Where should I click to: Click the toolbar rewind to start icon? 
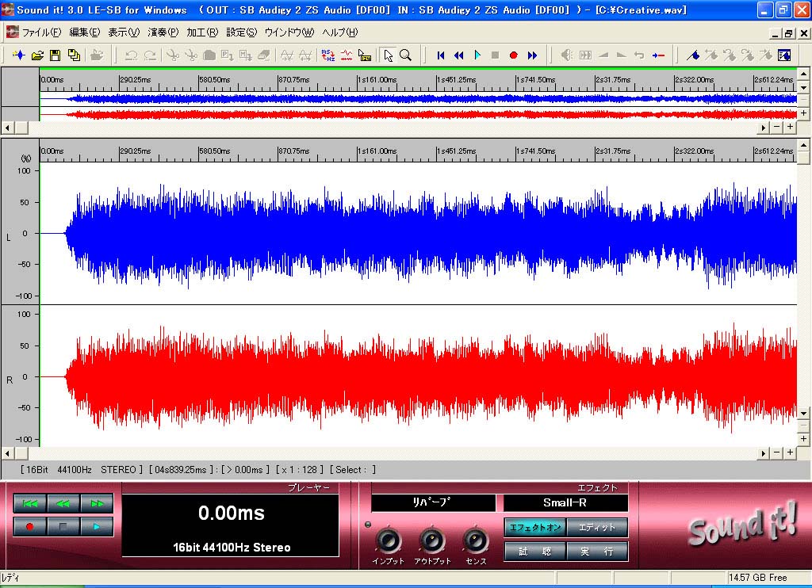click(441, 55)
